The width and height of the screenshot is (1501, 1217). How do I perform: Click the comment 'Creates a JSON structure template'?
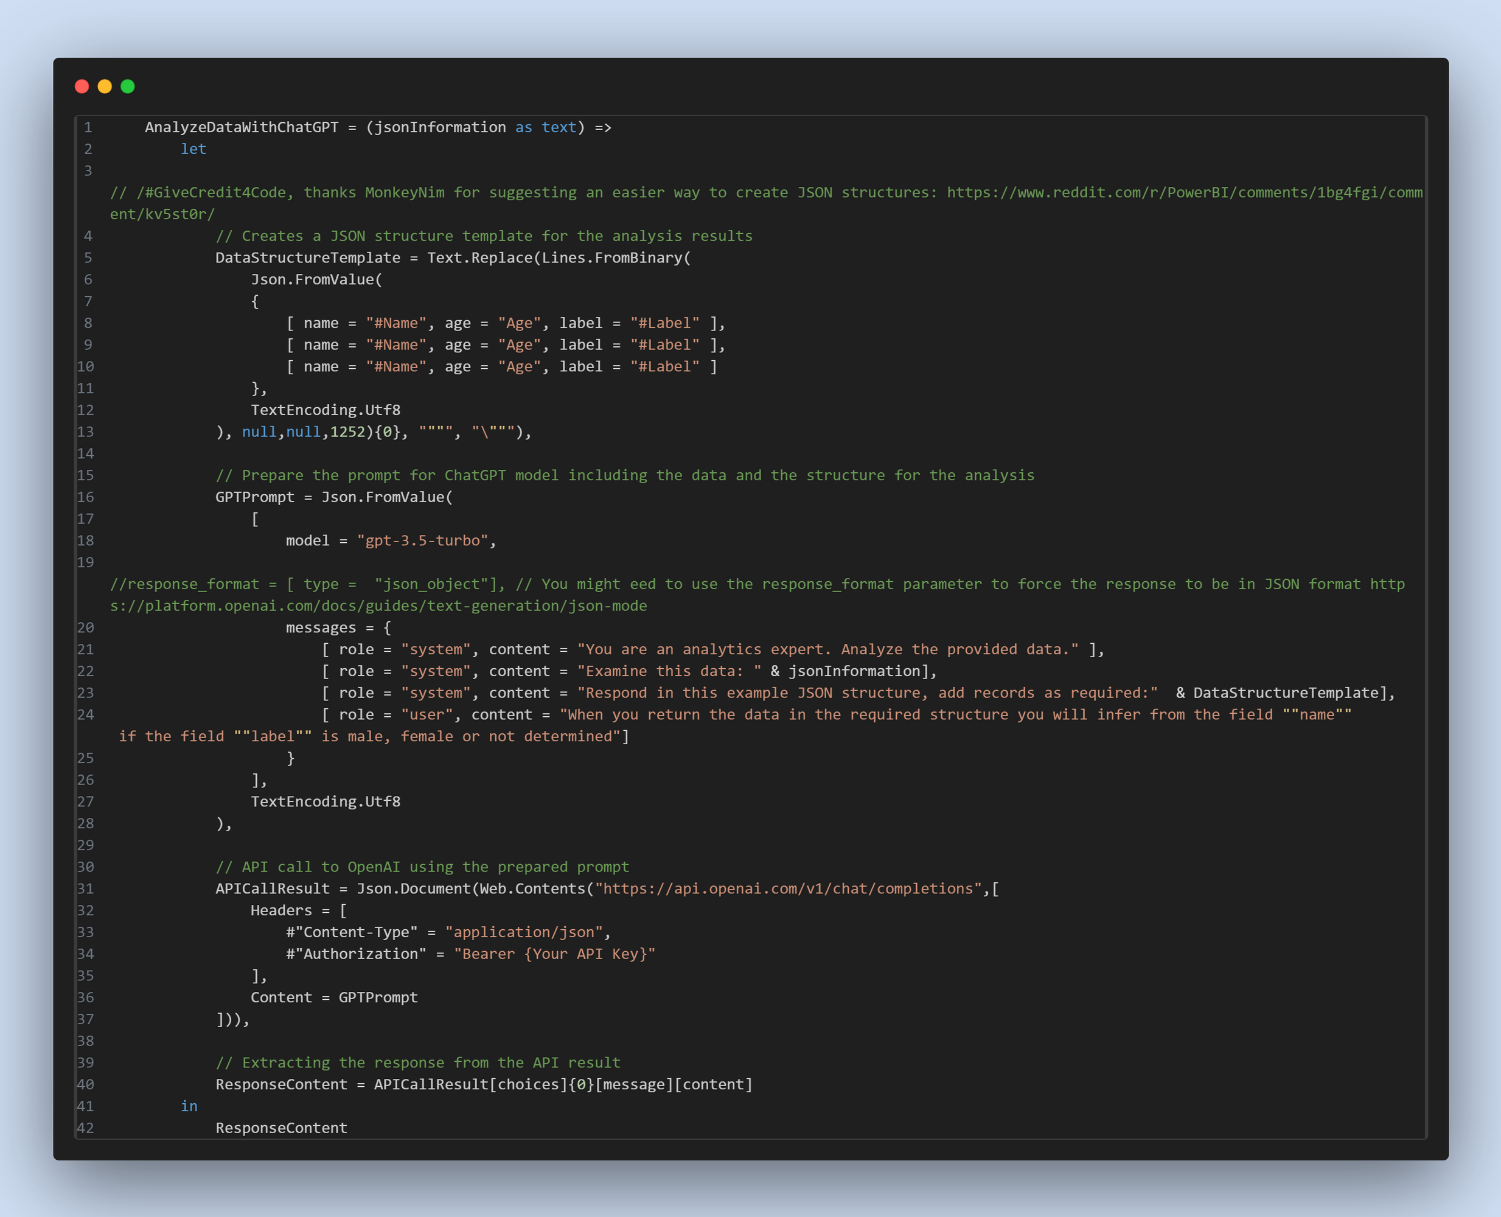point(484,235)
